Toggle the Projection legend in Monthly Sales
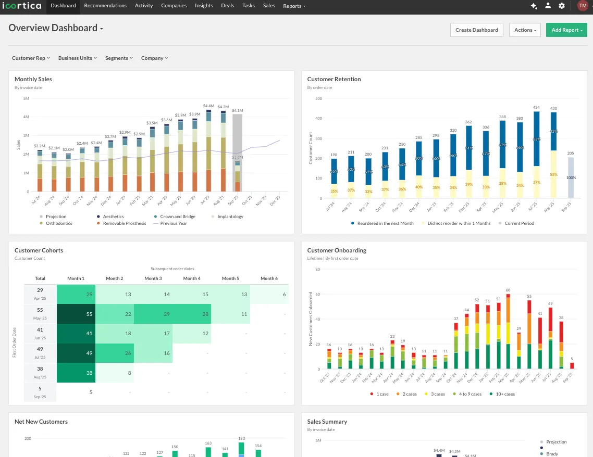This screenshot has width=593, height=457. click(x=53, y=217)
